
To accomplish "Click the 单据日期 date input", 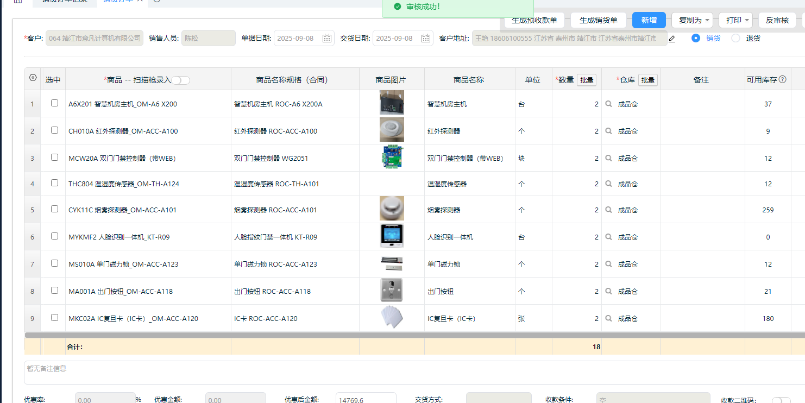I will [x=304, y=38].
